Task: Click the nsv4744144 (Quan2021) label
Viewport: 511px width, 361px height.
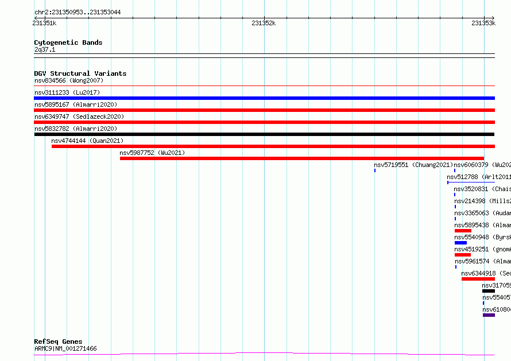Action: click(87, 141)
